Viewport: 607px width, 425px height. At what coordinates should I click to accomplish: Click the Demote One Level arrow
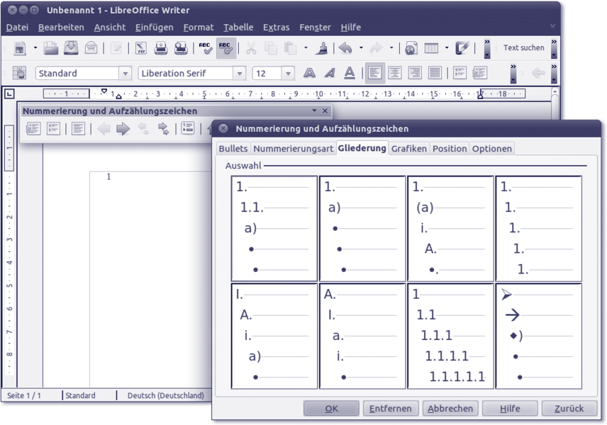123,128
